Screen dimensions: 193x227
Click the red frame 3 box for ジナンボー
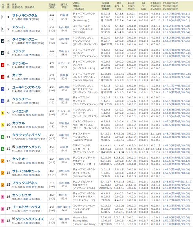[x=3, y=65]
